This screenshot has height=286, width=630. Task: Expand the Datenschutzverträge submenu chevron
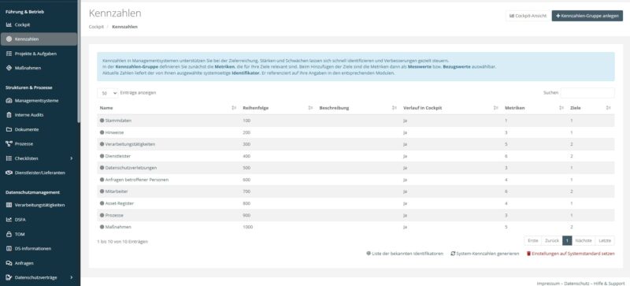tap(72, 277)
